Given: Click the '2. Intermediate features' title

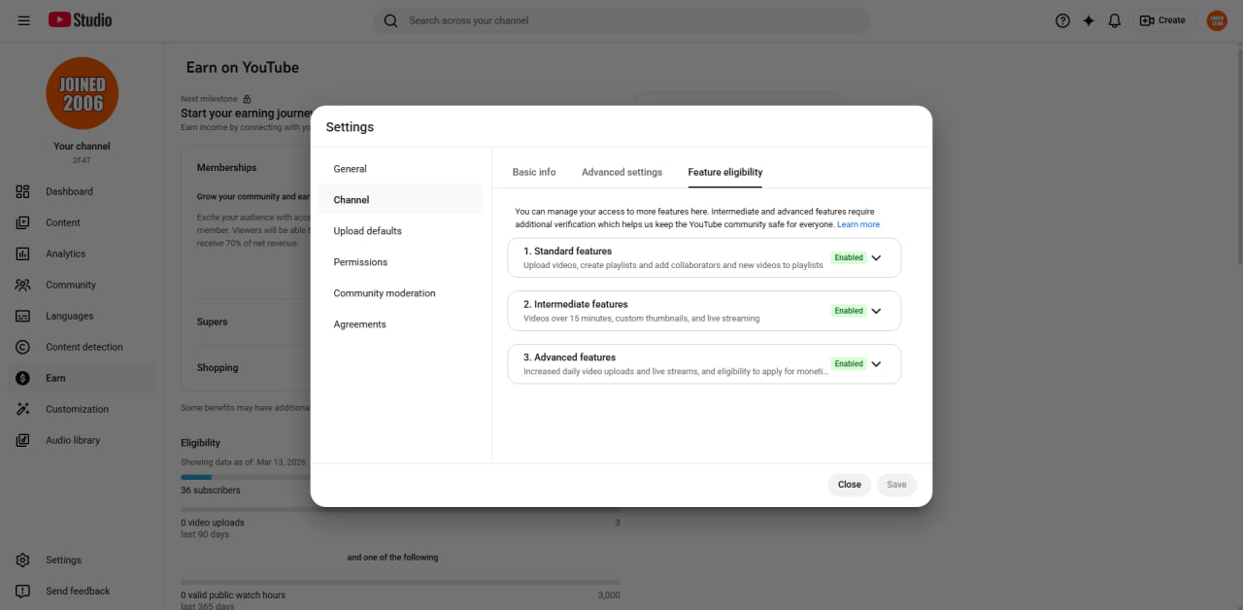Looking at the screenshot, I should point(576,304).
